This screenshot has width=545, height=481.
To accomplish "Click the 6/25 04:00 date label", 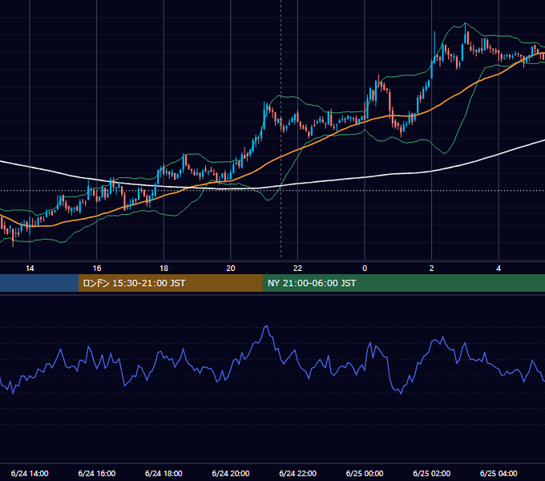I will coord(499,473).
